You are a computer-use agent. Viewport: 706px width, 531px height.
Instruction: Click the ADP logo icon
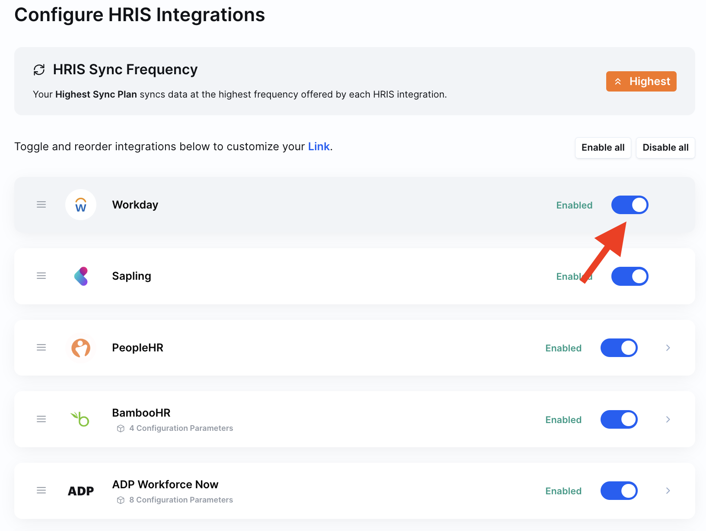(x=81, y=491)
